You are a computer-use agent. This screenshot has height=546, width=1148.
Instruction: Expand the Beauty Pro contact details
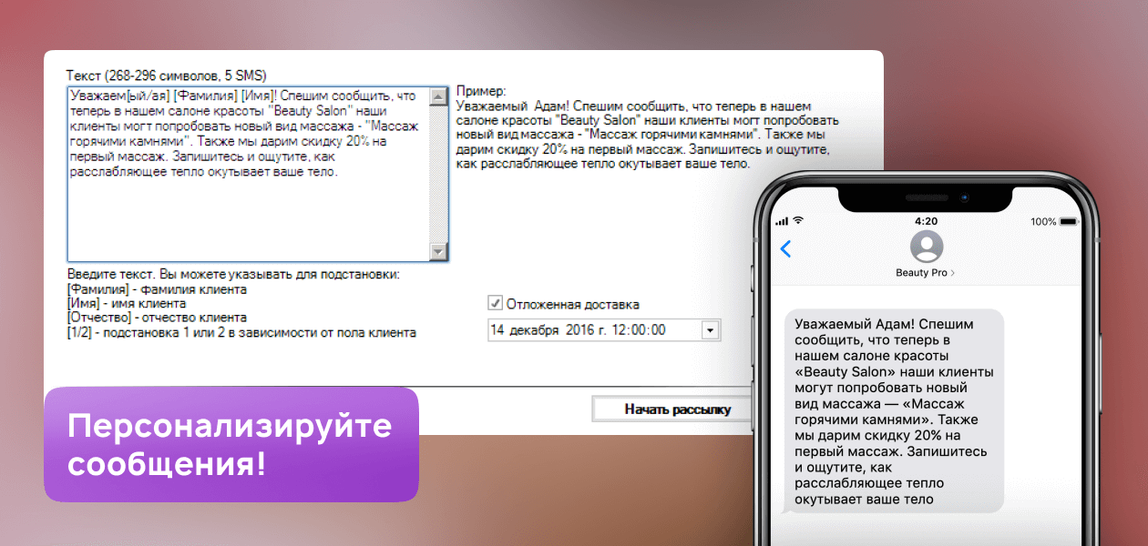926,273
